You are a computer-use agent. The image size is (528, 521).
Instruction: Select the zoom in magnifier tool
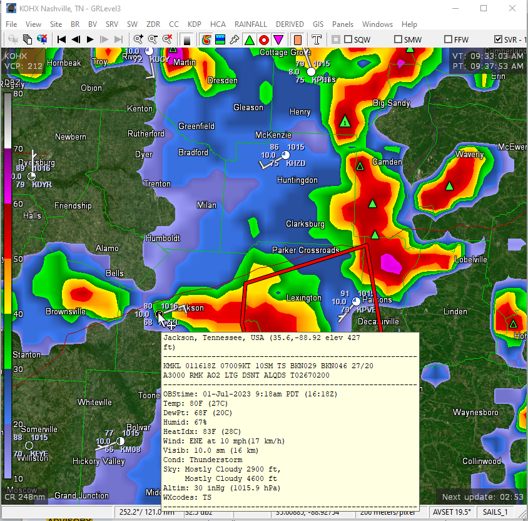(139, 39)
